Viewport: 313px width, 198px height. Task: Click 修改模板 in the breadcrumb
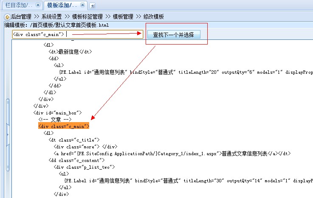(153, 17)
